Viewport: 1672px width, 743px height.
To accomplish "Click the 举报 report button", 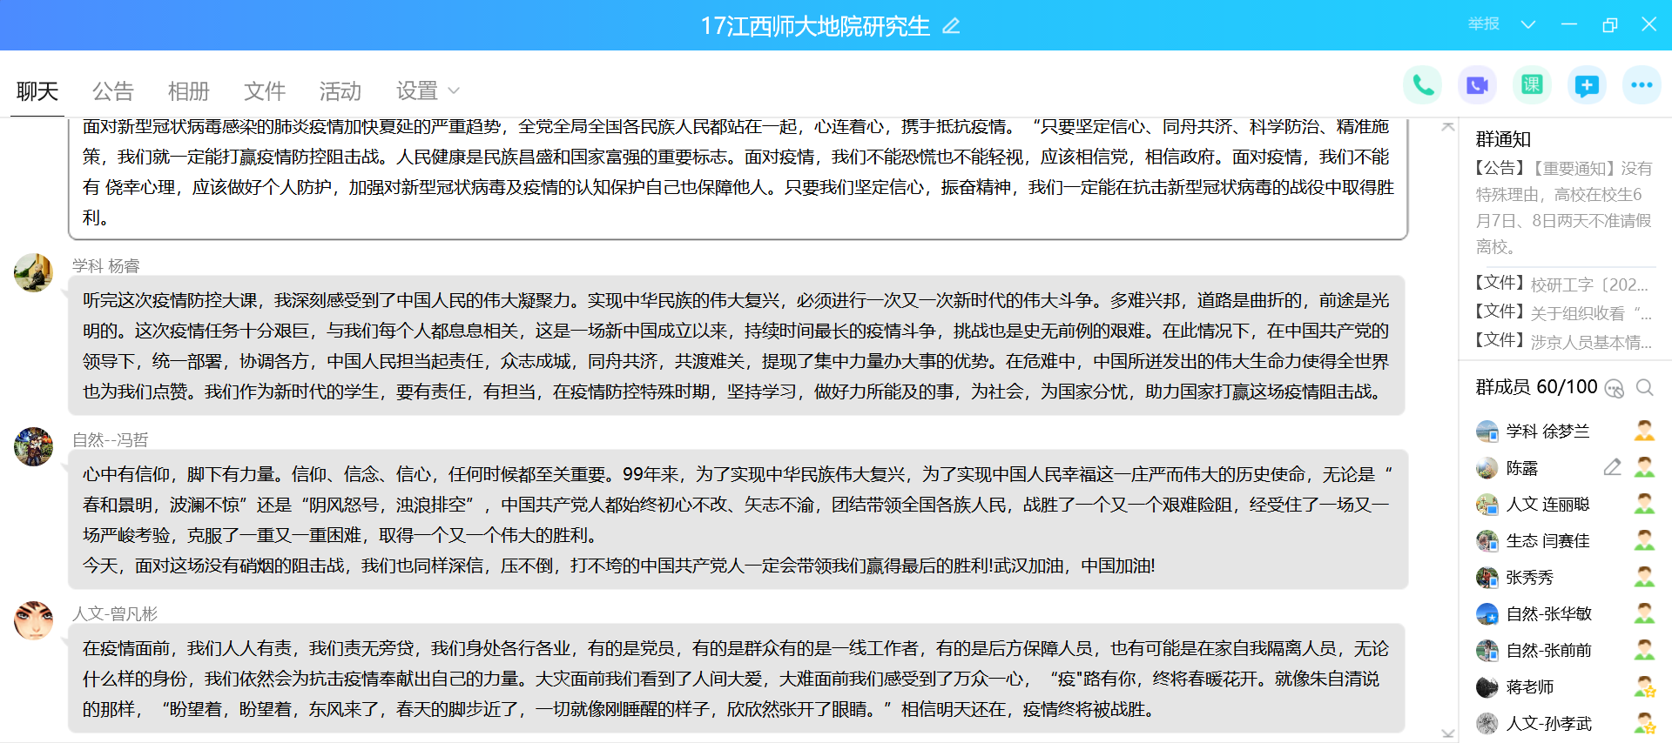I will pos(1483,24).
